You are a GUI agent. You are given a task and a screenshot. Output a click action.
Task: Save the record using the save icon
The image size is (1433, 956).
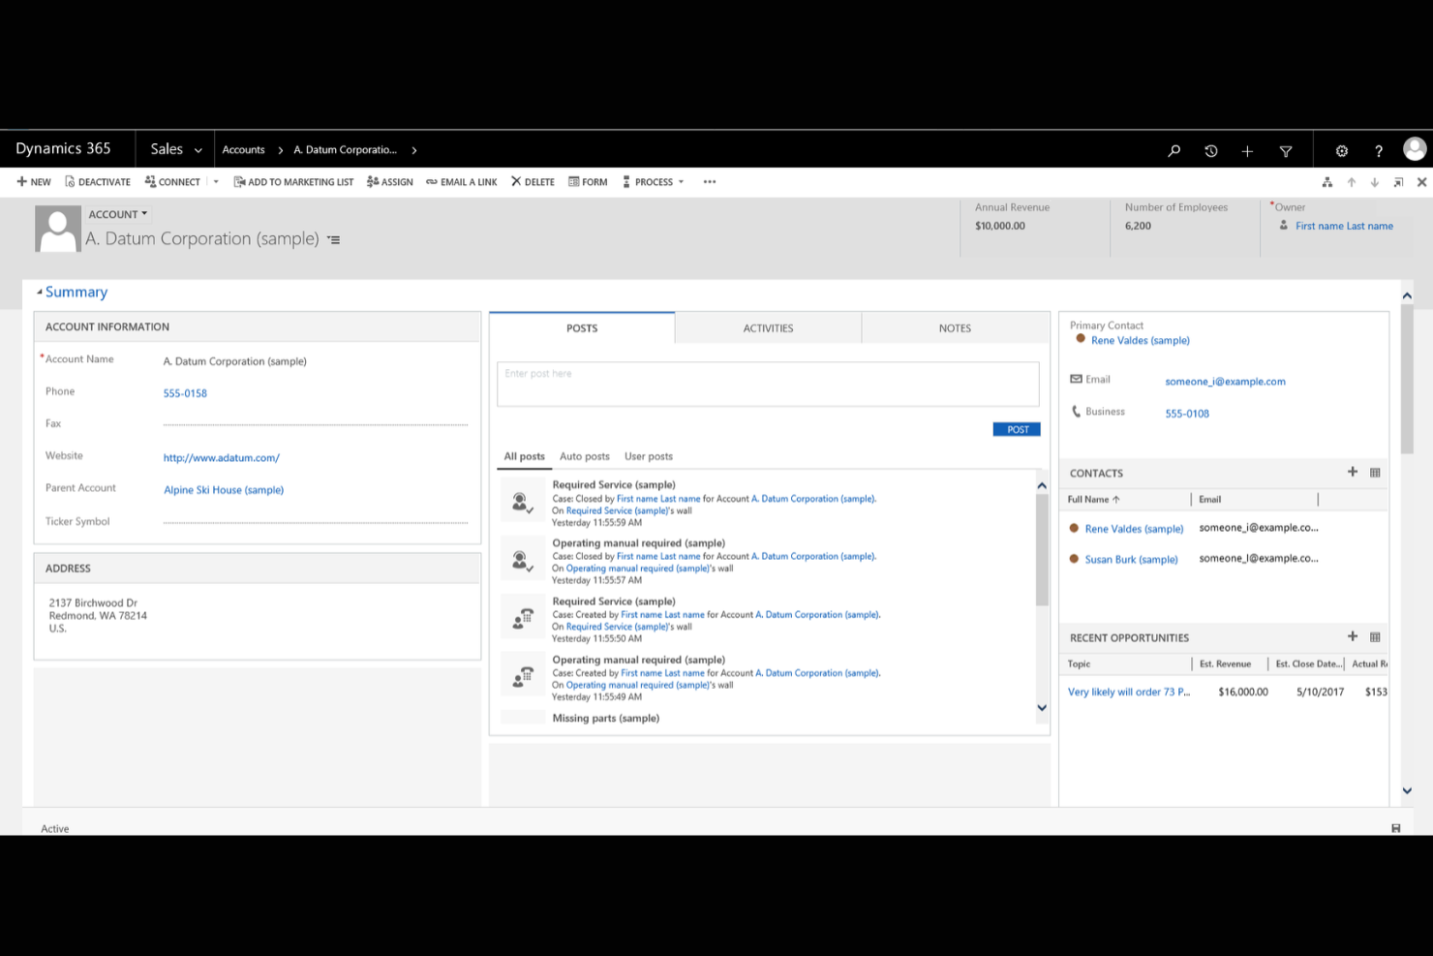pos(1395,828)
